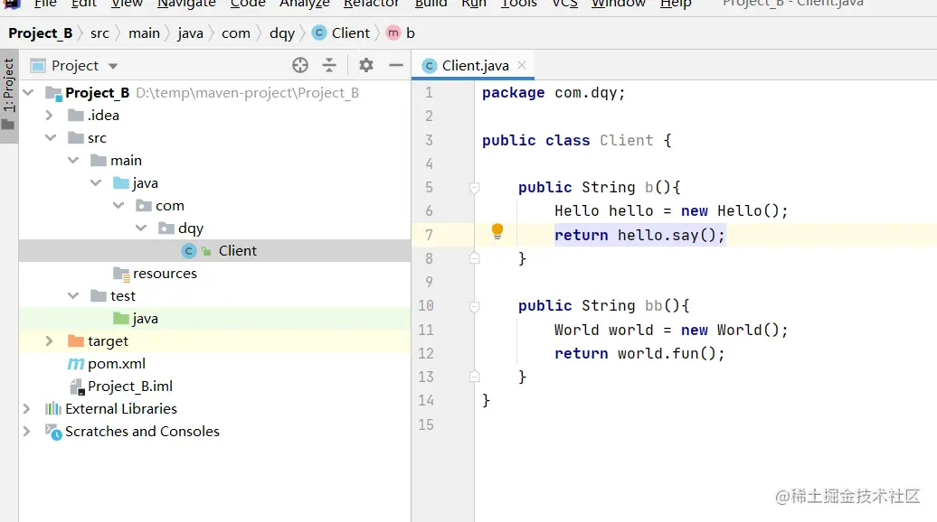Click main in the breadcrumb

144,33
